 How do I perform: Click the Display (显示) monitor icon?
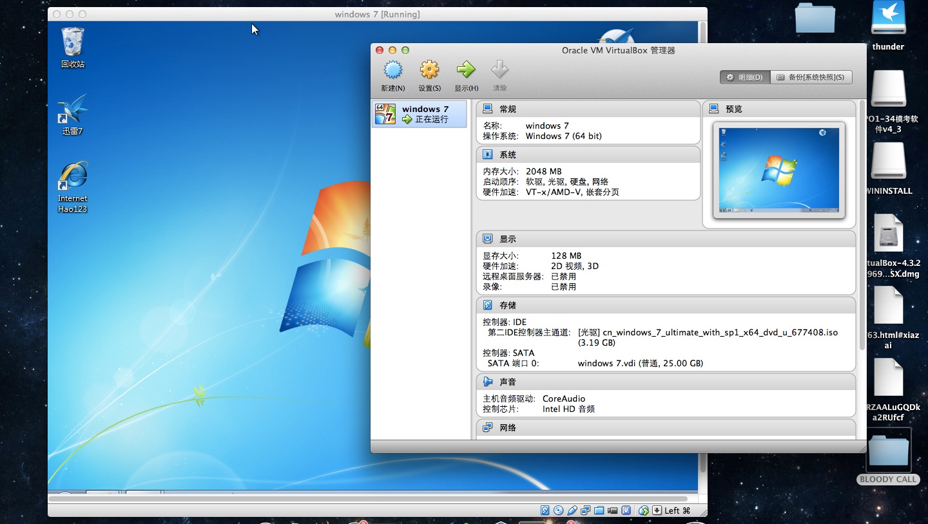pyautogui.click(x=488, y=239)
